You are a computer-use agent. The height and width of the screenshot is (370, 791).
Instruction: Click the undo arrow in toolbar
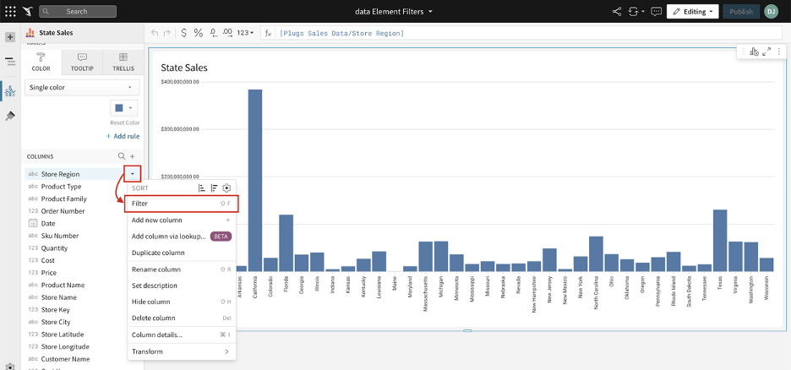tap(154, 33)
